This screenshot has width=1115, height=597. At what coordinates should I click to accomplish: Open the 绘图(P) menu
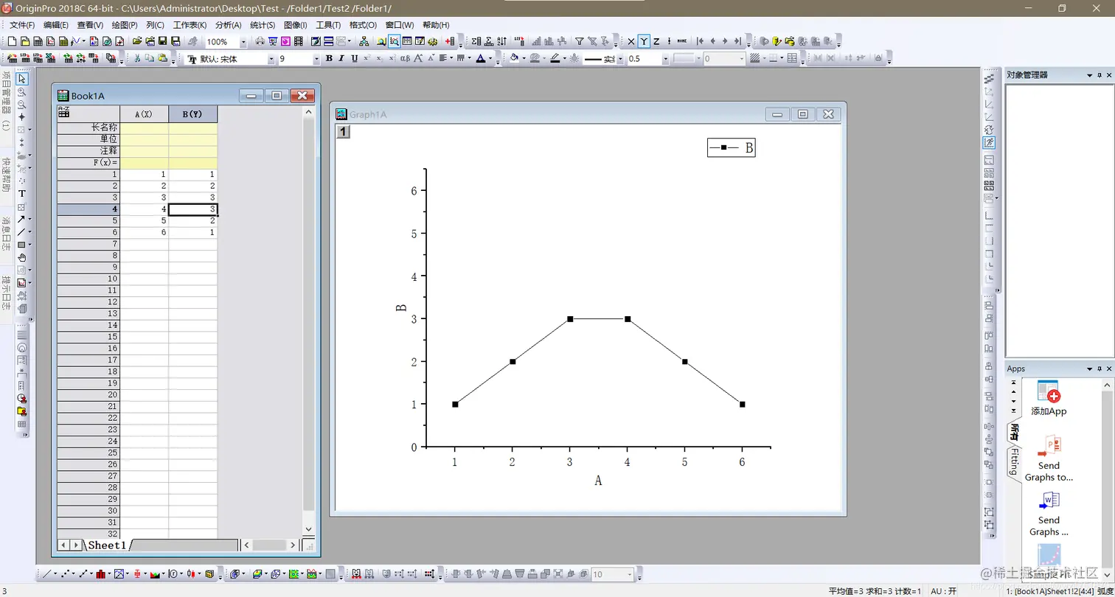tap(125, 25)
